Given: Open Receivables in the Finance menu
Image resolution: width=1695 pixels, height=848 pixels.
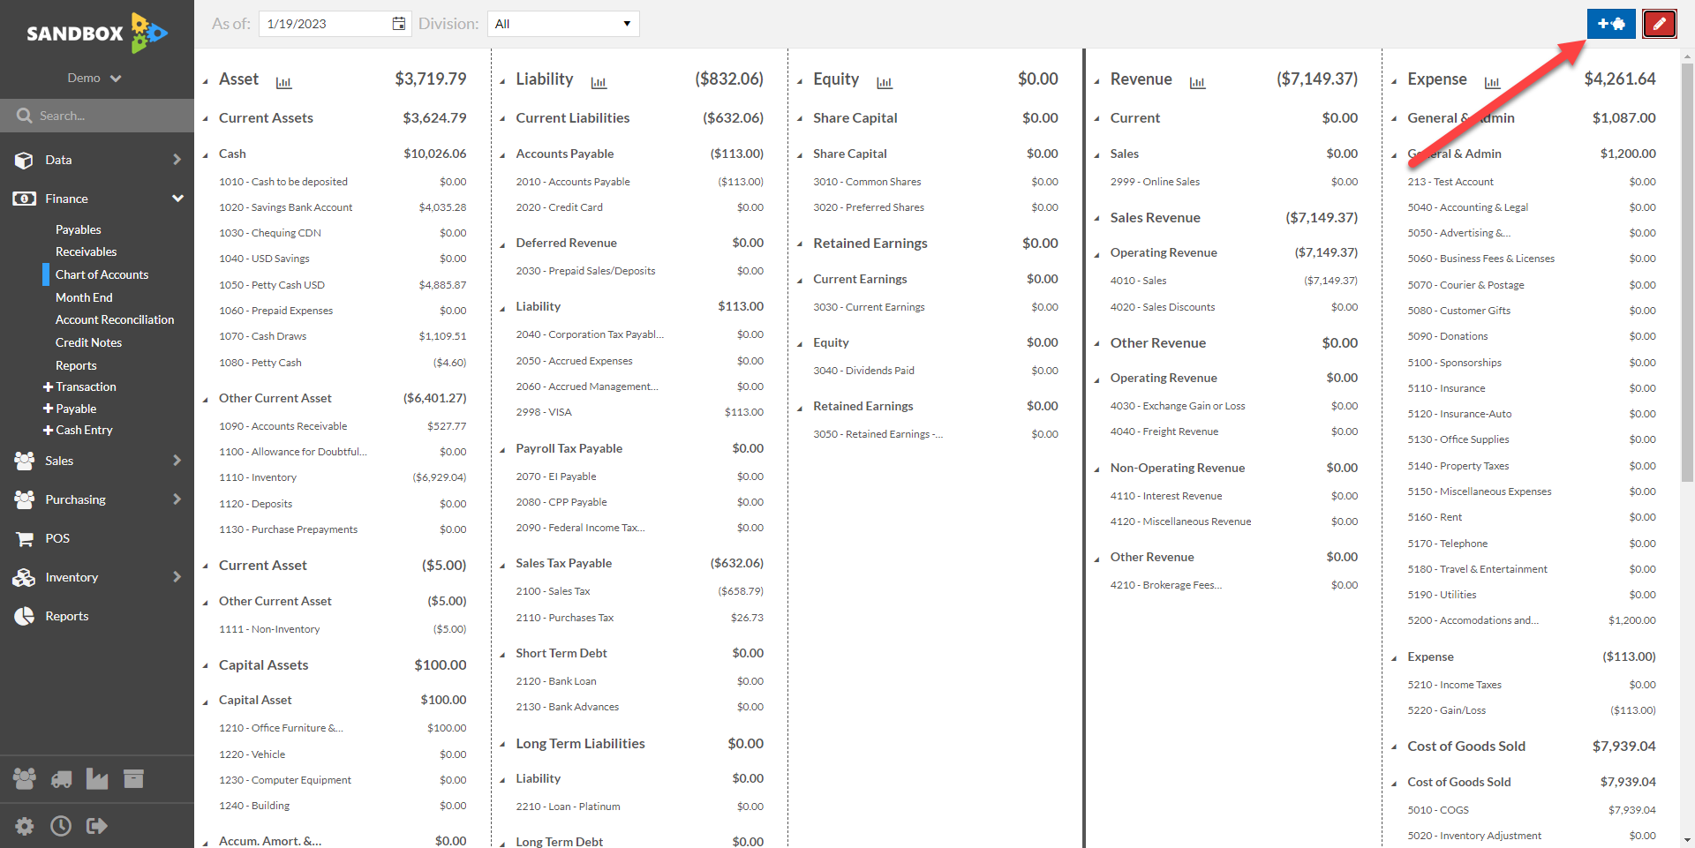Looking at the screenshot, I should (87, 251).
